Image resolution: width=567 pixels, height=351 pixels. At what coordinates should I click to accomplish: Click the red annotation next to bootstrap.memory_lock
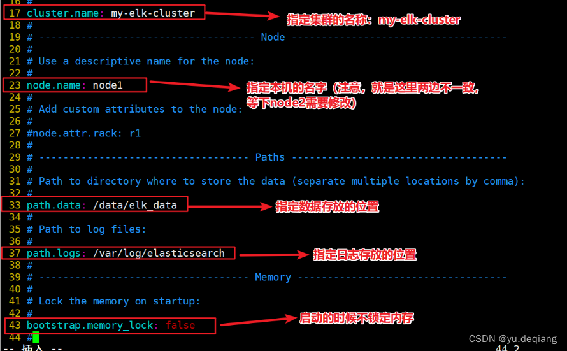point(357,318)
